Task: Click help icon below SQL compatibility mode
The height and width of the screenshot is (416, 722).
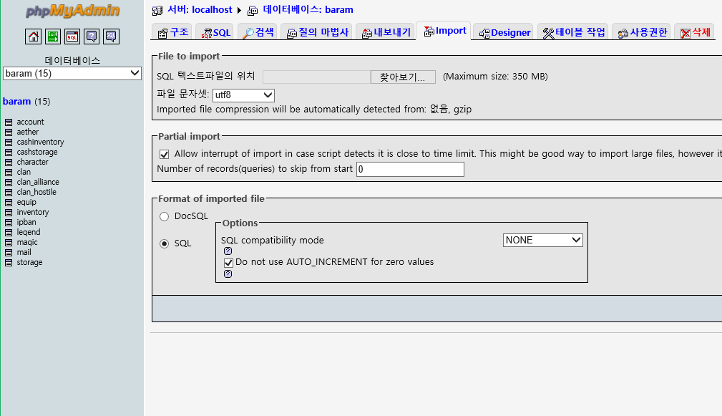Action: click(228, 251)
